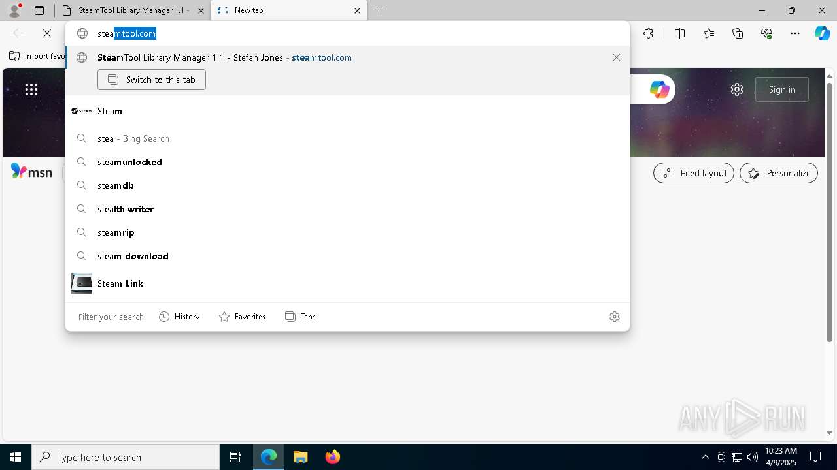837x470 pixels.
Task: Choose the SteamTool Library Manager suggestion
Action: [x=347, y=57]
